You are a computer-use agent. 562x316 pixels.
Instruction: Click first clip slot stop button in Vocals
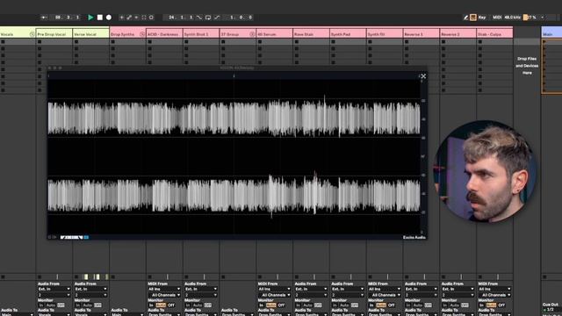(3, 42)
